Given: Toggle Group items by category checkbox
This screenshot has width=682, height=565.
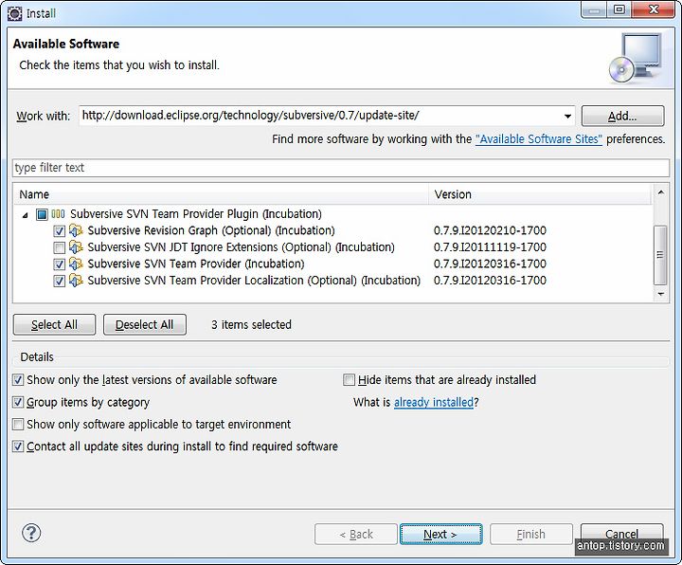Looking at the screenshot, I should [18, 402].
